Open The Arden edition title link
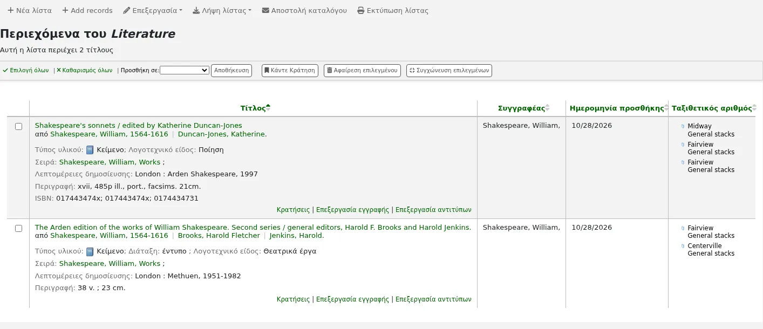 pos(253,227)
